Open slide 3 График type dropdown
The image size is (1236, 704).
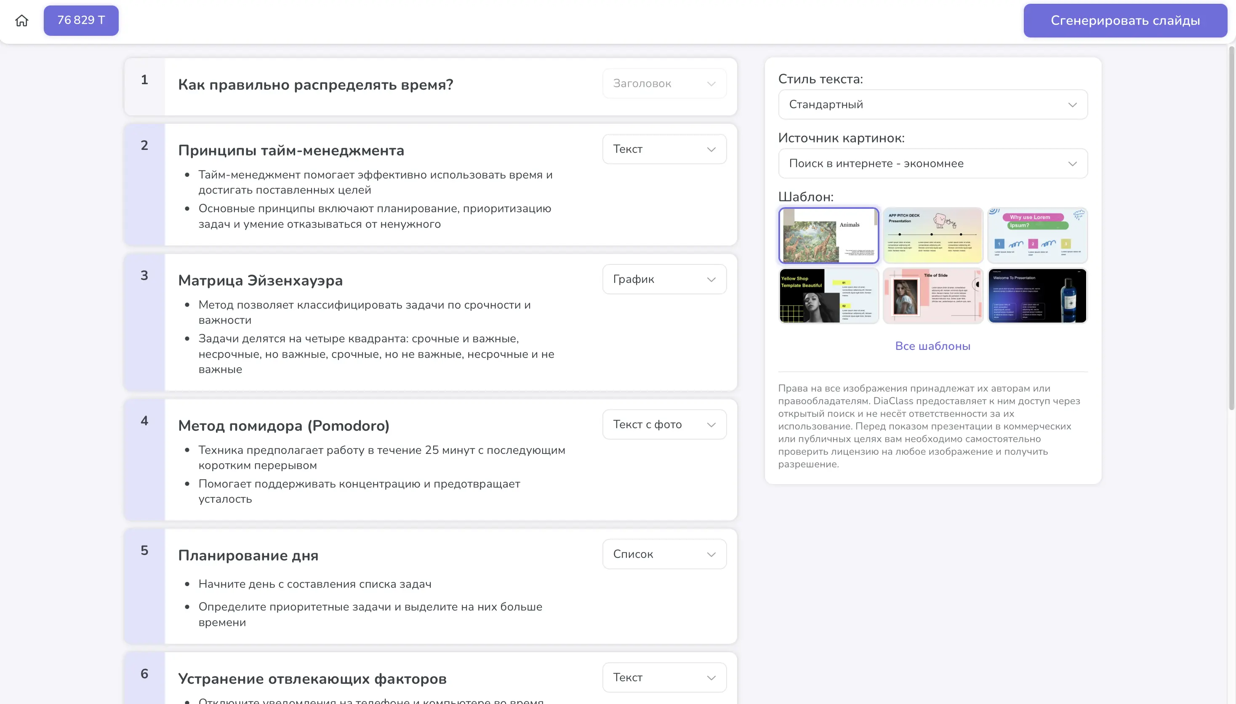[x=664, y=279]
